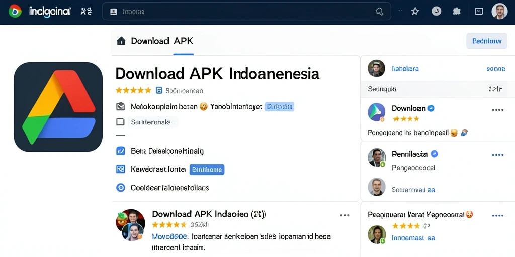This screenshot has width=515, height=257.
Task: Open the Somerrnkad sa entry
Action: pos(413,189)
